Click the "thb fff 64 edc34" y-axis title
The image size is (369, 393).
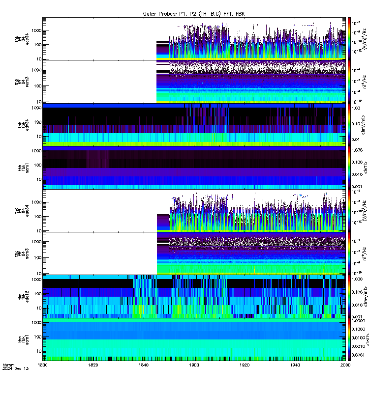[22, 39]
